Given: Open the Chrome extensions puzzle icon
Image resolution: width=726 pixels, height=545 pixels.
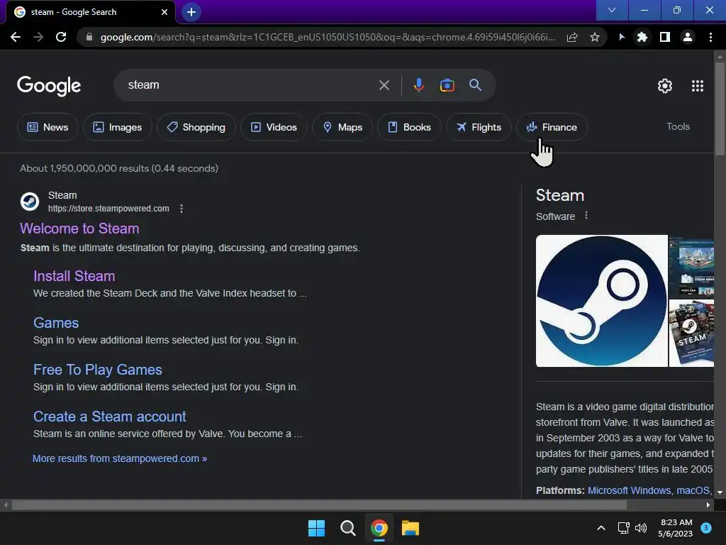Looking at the screenshot, I should (642, 37).
